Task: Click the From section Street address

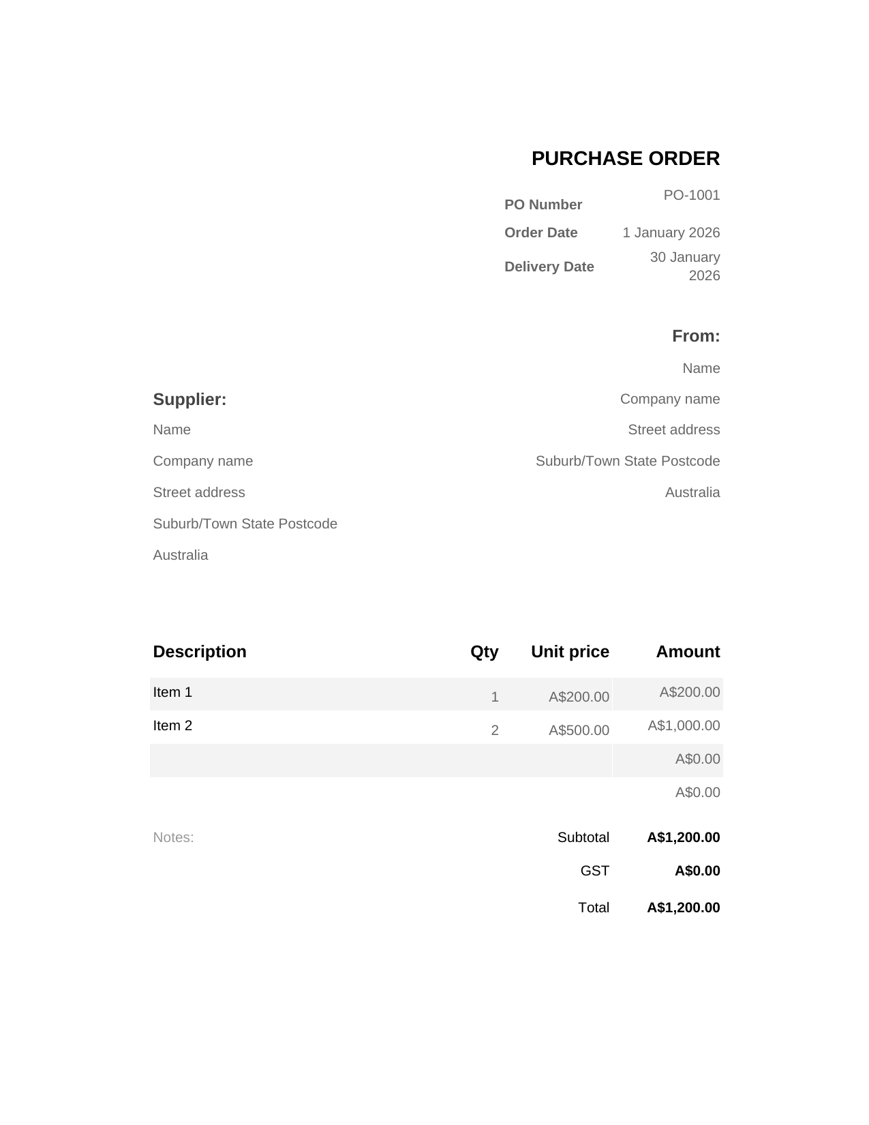Action: [x=674, y=430]
